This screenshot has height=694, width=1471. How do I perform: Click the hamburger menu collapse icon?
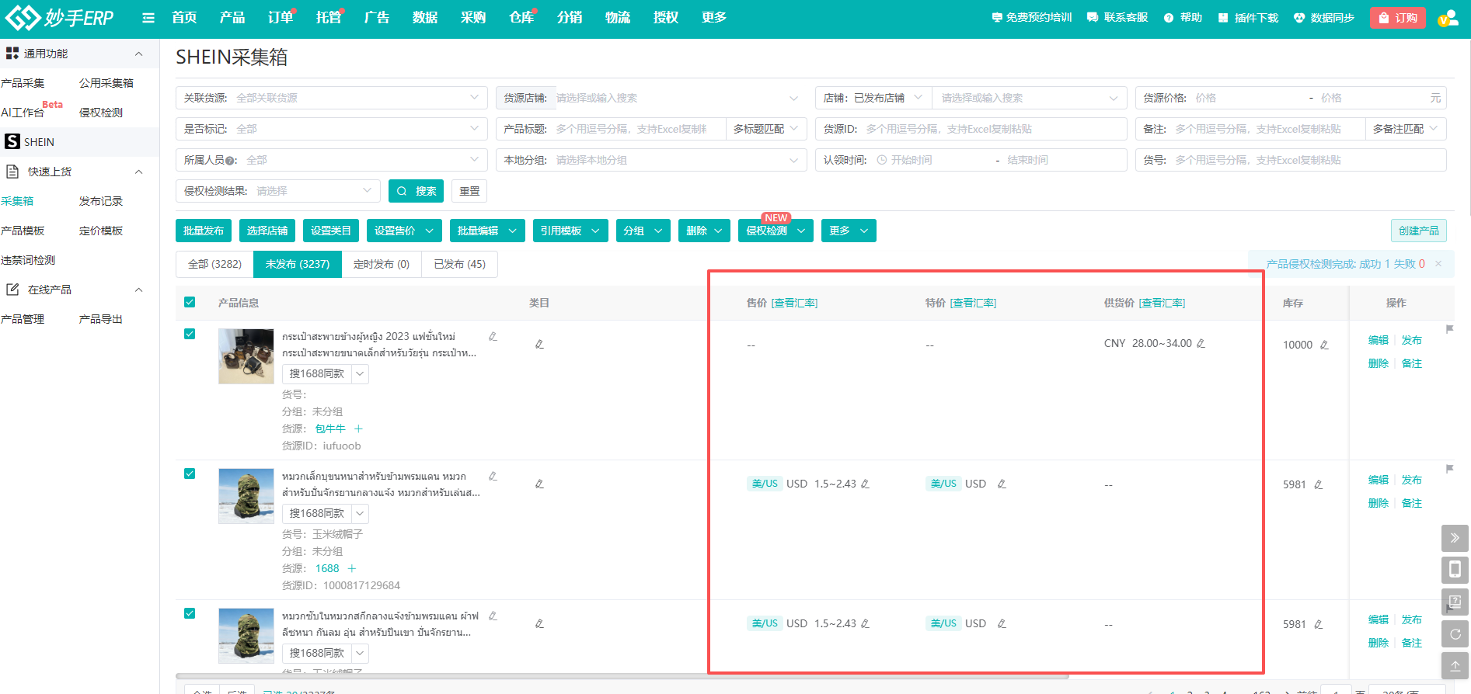(148, 18)
